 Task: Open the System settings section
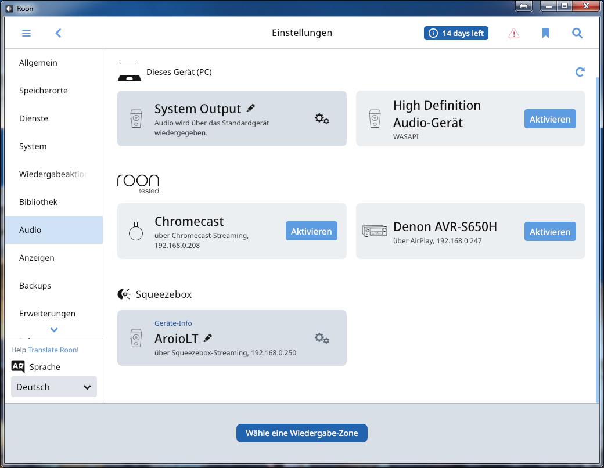point(54,146)
